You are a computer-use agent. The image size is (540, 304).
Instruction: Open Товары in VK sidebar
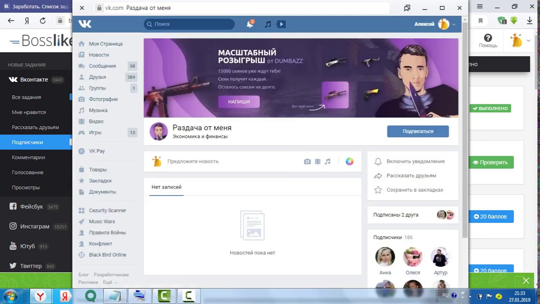[x=98, y=170]
